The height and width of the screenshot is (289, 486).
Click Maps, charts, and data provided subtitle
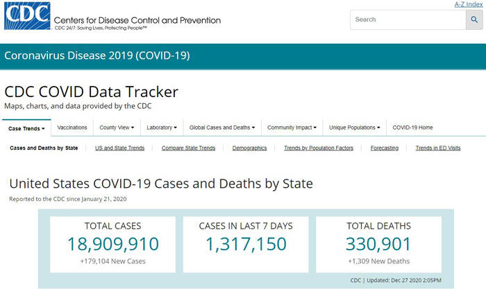(x=78, y=106)
